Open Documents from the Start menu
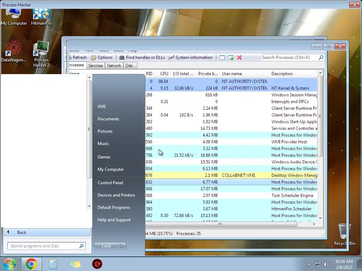The width and height of the screenshot is (362, 271). tap(108, 119)
